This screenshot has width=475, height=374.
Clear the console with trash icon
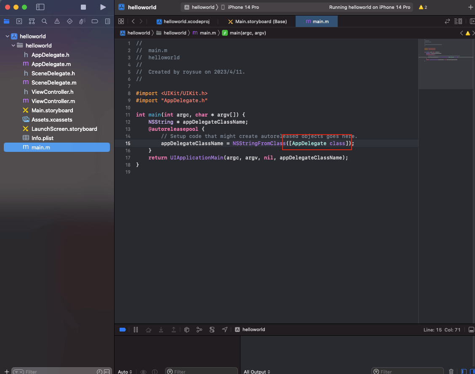click(x=451, y=371)
